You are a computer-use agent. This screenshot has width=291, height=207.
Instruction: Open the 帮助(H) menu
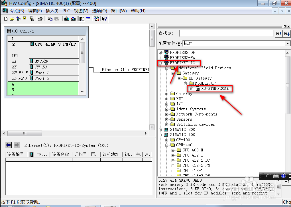pyautogui.click(x=138, y=11)
